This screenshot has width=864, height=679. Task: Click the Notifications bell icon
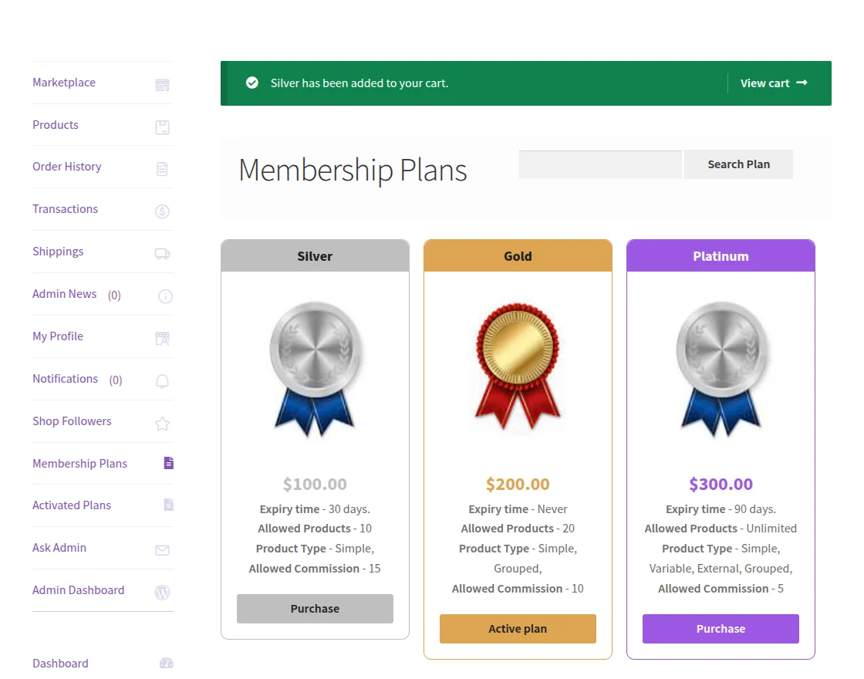pyautogui.click(x=162, y=380)
